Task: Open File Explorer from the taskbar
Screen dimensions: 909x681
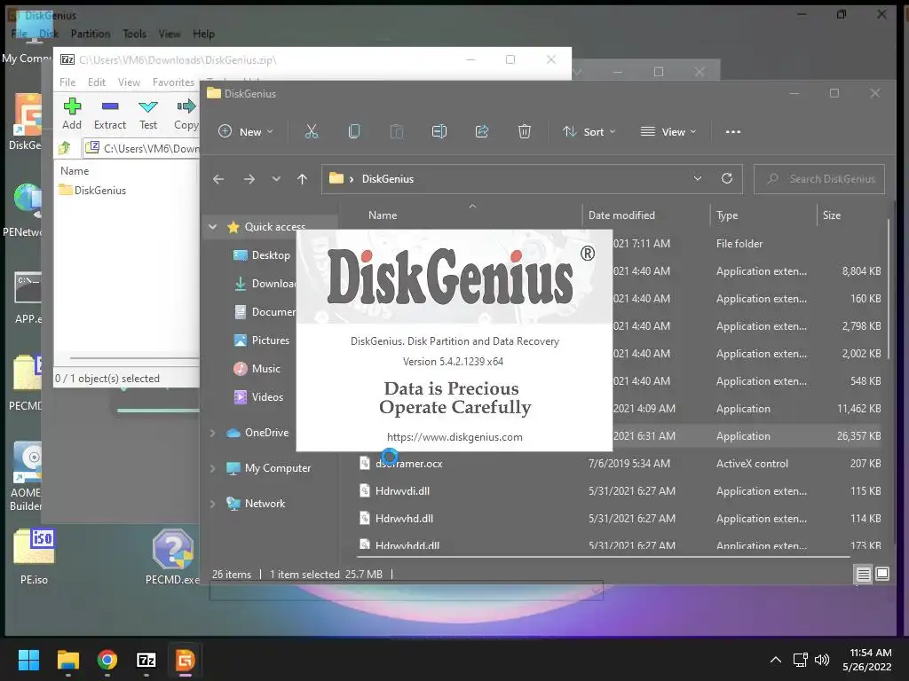Action: click(67, 660)
